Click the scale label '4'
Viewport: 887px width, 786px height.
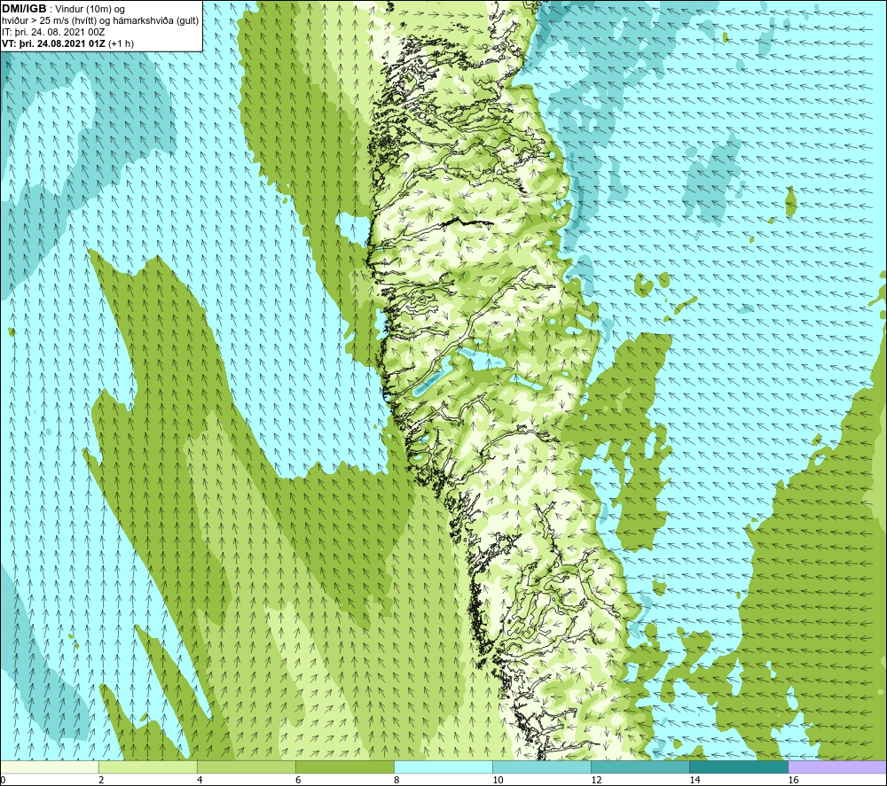click(x=200, y=780)
